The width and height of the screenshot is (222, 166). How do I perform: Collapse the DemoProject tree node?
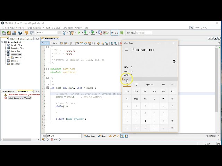point(2,42)
